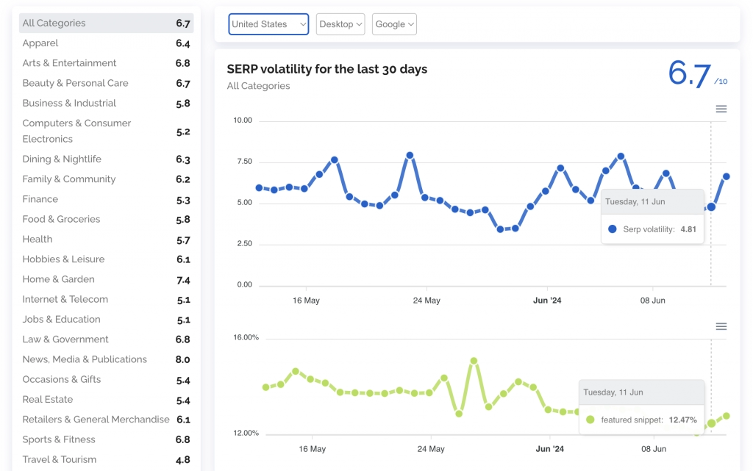Open the featured snippet chart's hamburger menu
753x471 pixels.
(x=721, y=326)
